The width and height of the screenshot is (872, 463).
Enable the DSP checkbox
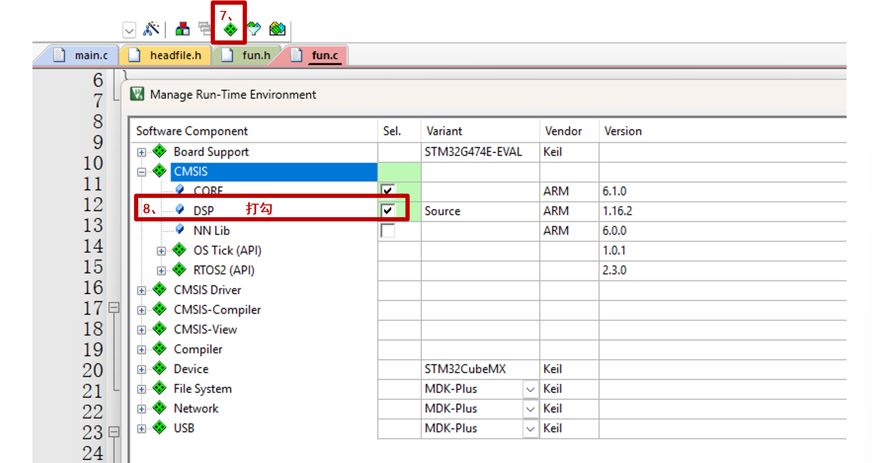388,210
